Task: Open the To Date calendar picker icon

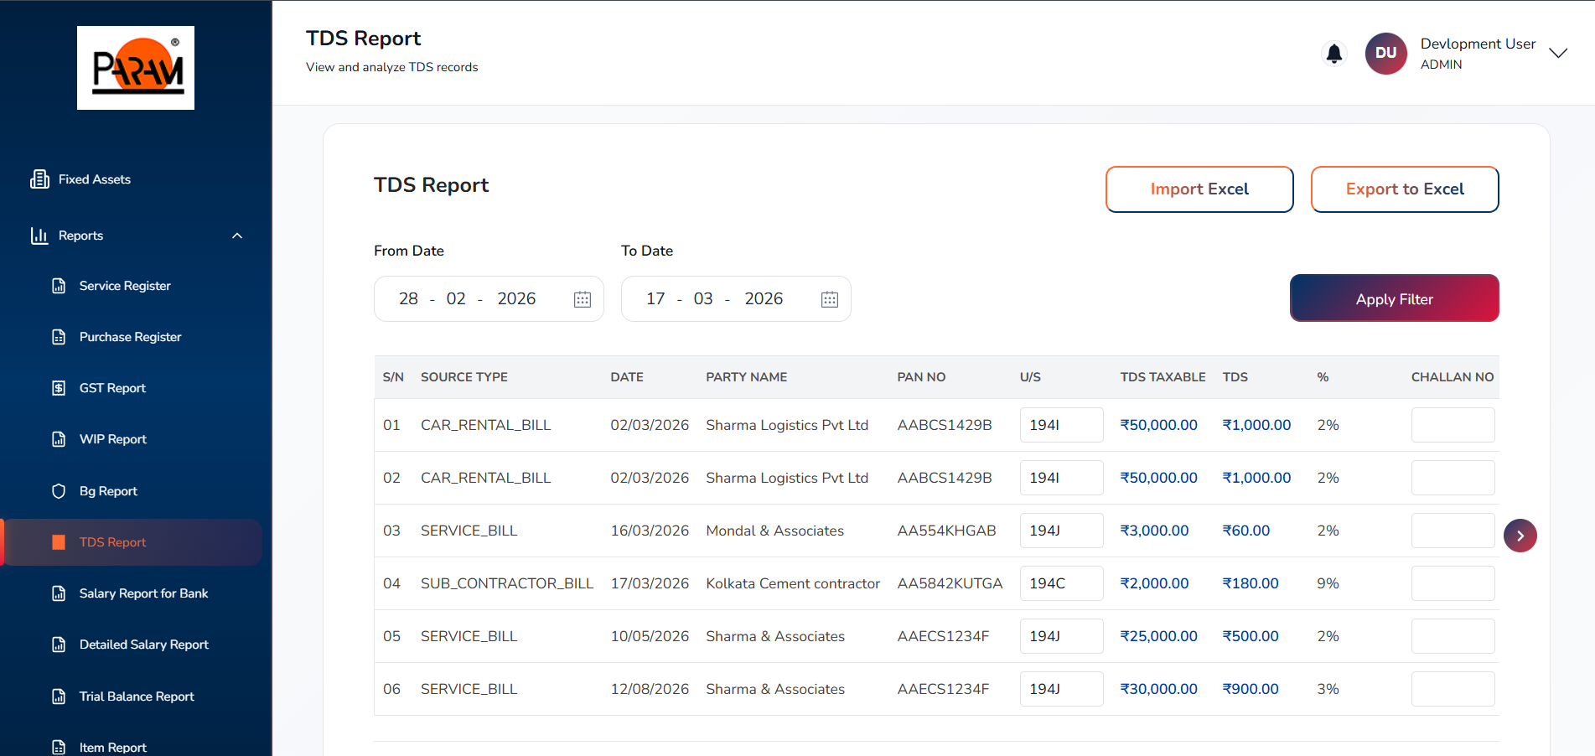Action: [830, 299]
